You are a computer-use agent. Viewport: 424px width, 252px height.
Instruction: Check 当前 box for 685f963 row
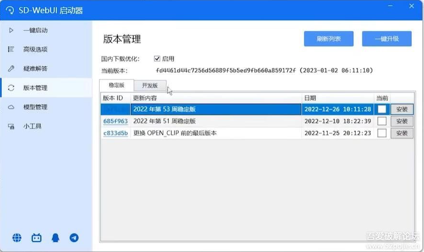pyautogui.click(x=382, y=121)
